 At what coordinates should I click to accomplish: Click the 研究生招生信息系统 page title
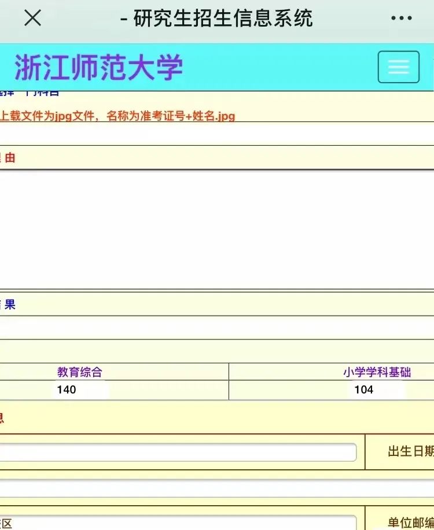click(x=223, y=19)
